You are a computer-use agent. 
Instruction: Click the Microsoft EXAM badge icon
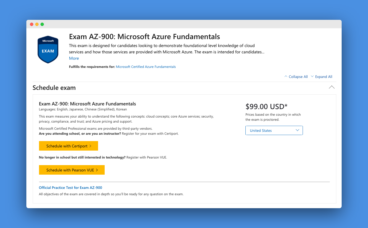click(x=48, y=50)
